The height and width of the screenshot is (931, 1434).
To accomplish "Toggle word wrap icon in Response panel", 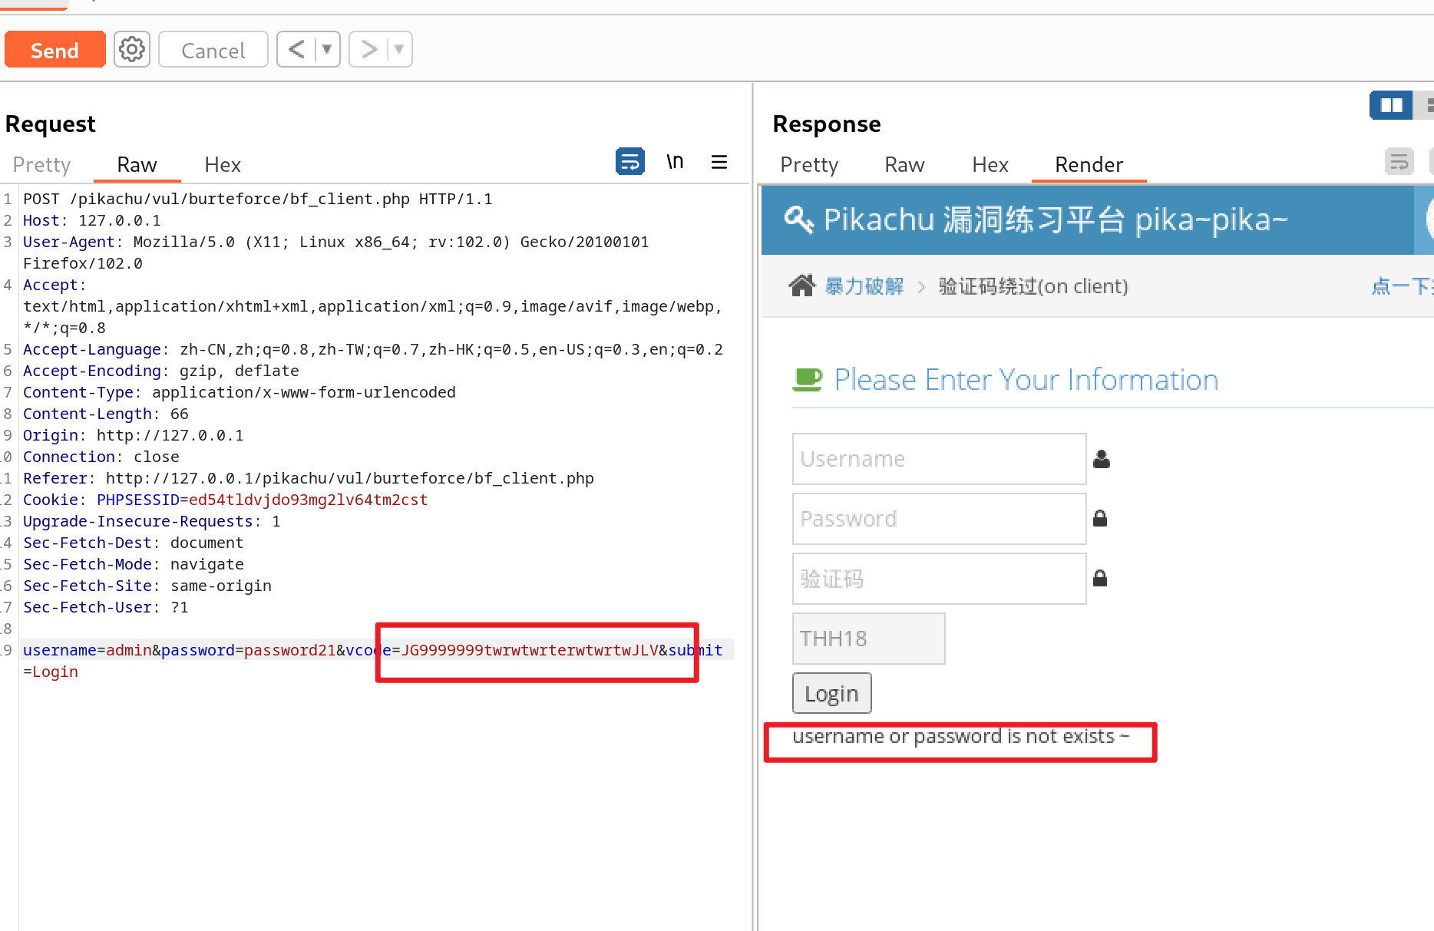I will (x=1399, y=162).
